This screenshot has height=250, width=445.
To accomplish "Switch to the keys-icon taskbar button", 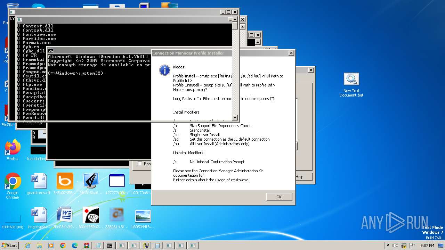I will pos(145,245).
